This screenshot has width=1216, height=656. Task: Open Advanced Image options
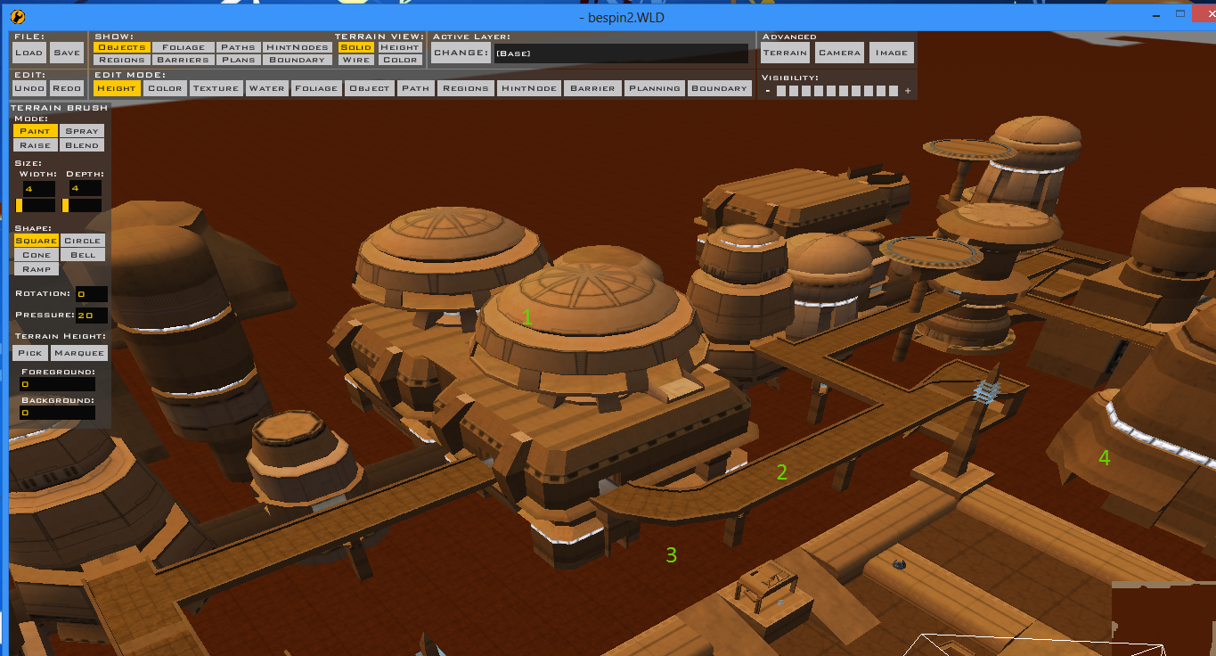892,53
